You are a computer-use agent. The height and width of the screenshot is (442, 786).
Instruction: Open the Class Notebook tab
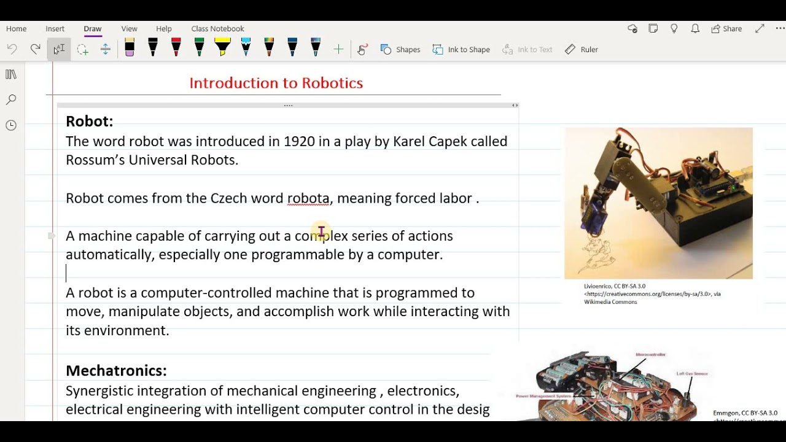[x=217, y=29]
